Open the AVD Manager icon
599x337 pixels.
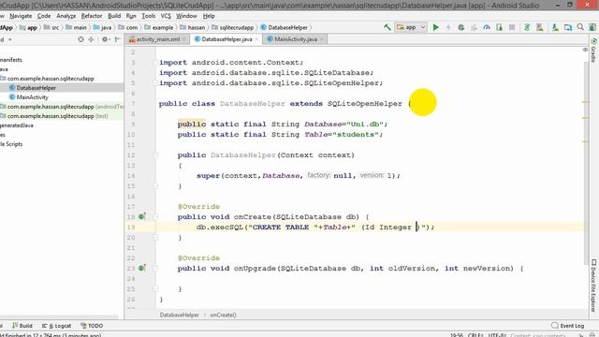[x=540, y=27]
